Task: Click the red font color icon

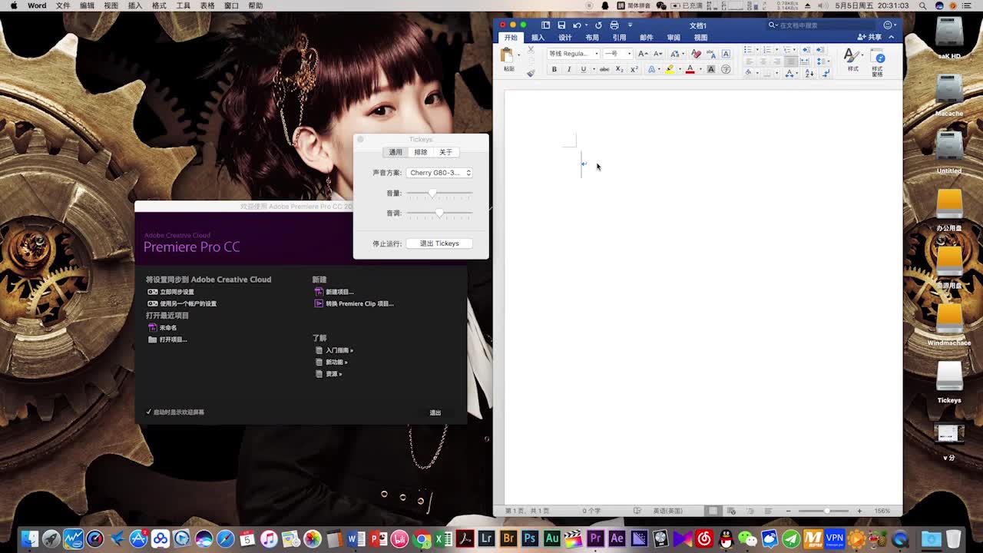Action: [x=690, y=69]
